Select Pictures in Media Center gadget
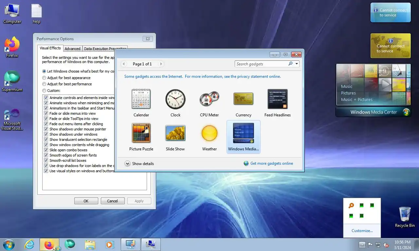 pyautogui.click(x=348, y=93)
